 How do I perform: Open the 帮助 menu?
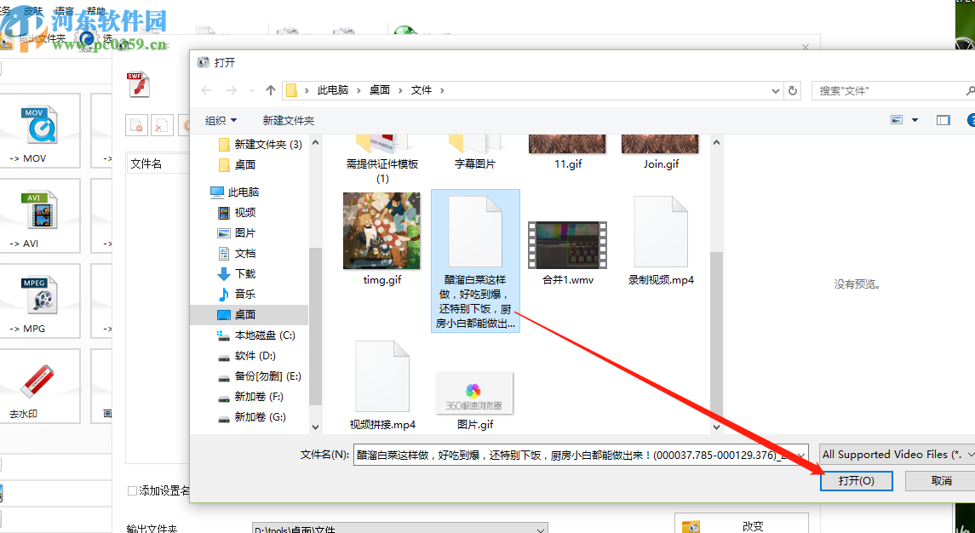click(95, 11)
